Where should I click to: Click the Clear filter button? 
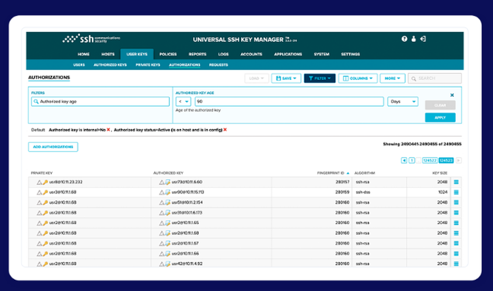pyautogui.click(x=440, y=105)
